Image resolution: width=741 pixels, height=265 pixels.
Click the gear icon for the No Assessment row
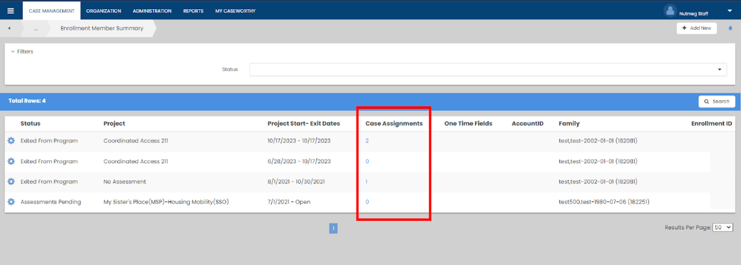[x=11, y=181]
